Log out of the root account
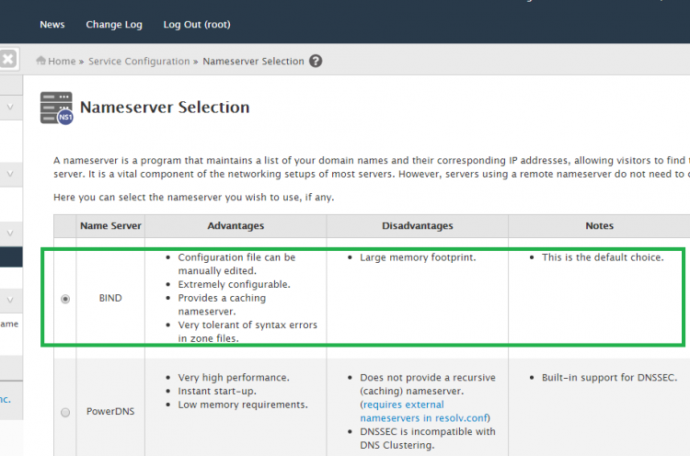 [x=197, y=25]
